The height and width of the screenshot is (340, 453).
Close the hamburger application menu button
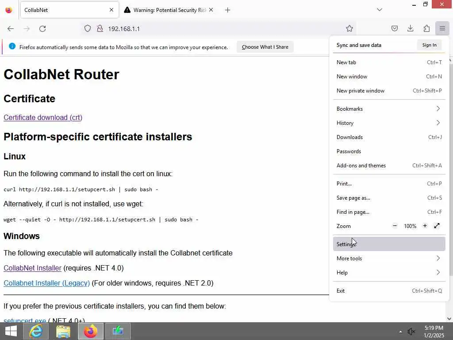coord(442,28)
